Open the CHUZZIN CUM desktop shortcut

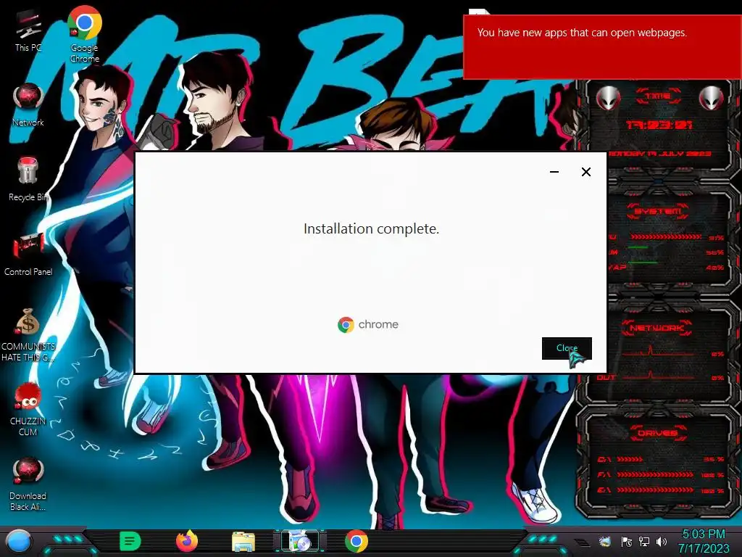pos(28,409)
